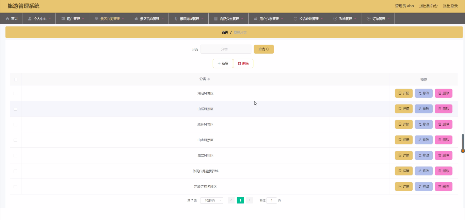Viewport: 465px width, 220px height.
Task: Click the 山水风景区 category cell
Action: tap(205, 140)
